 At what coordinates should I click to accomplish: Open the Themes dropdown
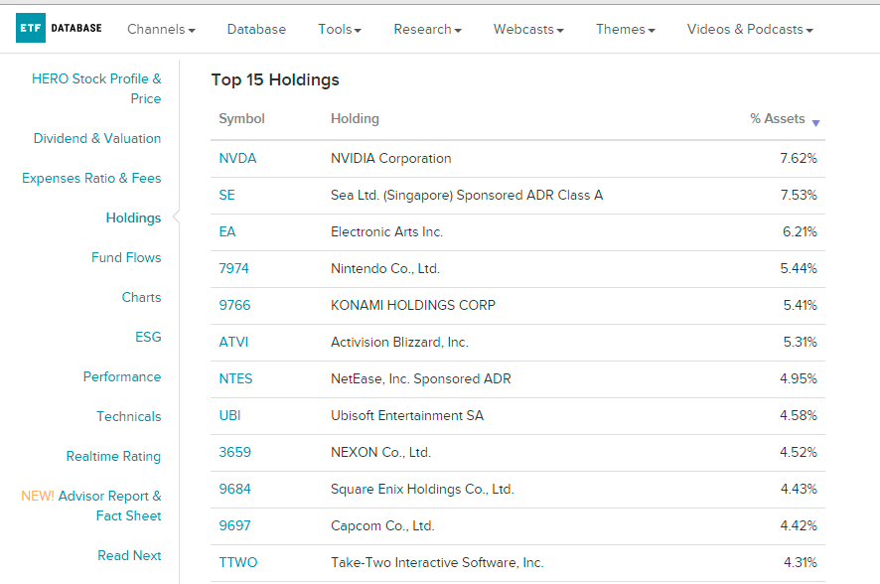point(625,29)
